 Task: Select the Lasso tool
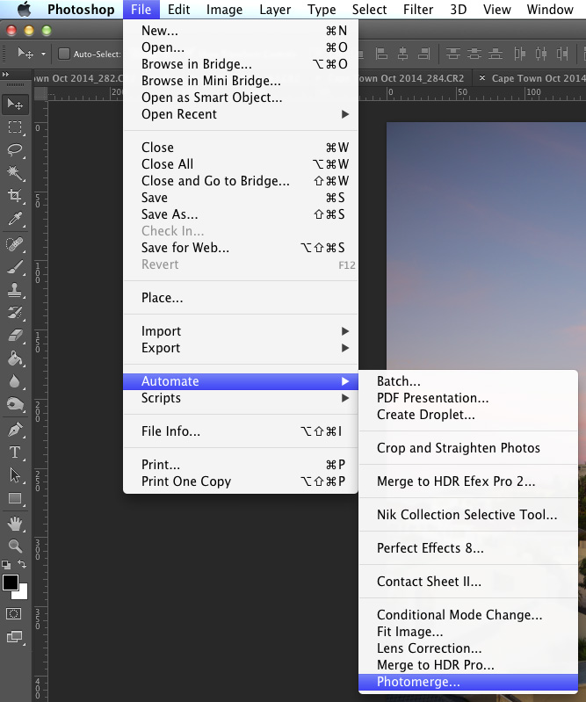(15, 149)
